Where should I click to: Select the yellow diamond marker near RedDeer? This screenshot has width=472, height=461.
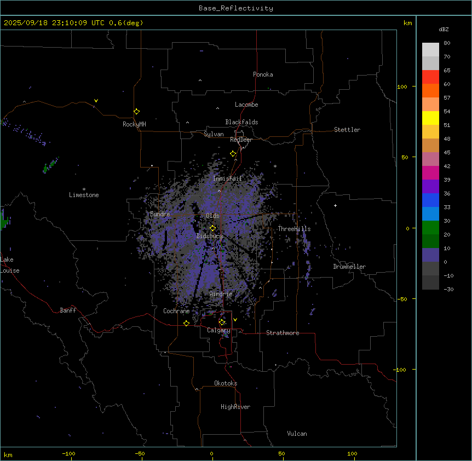[x=233, y=154]
